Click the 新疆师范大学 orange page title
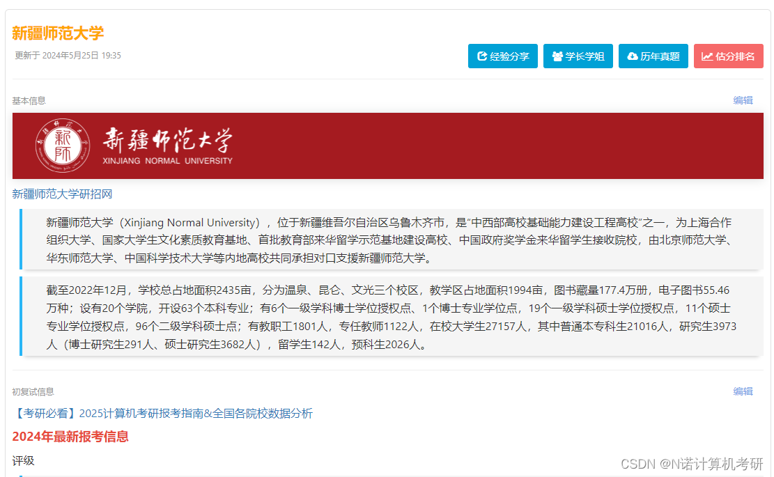774x477 pixels. coord(58,33)
